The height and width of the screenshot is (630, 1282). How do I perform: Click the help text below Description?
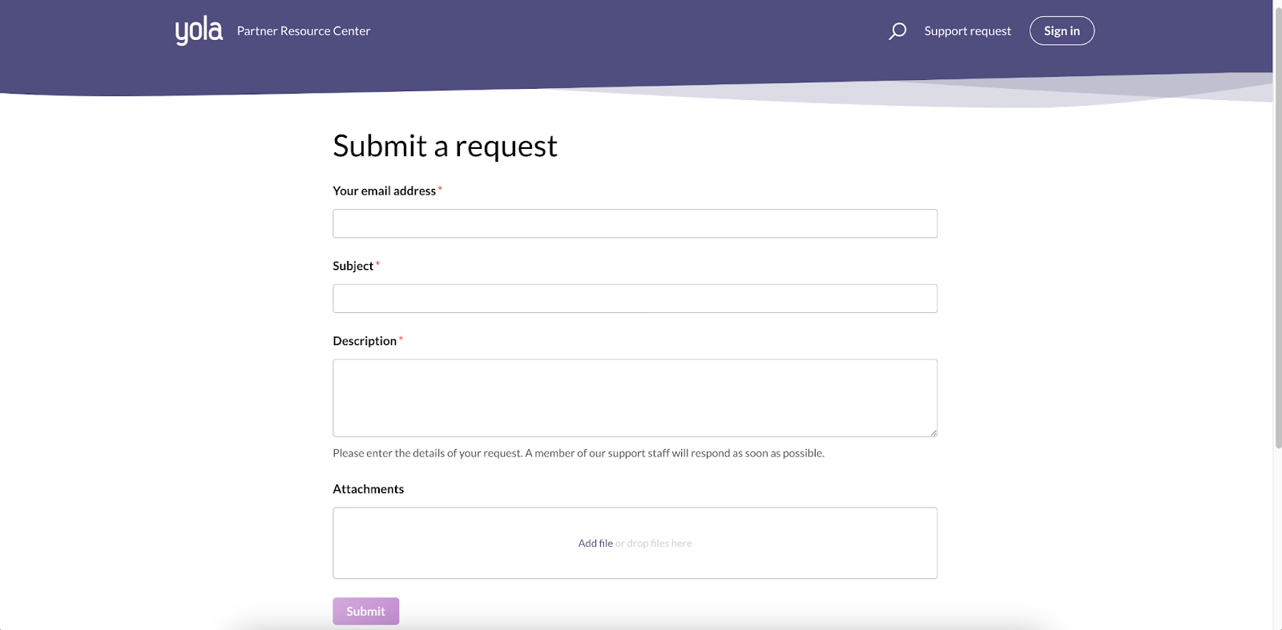(x=579, y=453)
